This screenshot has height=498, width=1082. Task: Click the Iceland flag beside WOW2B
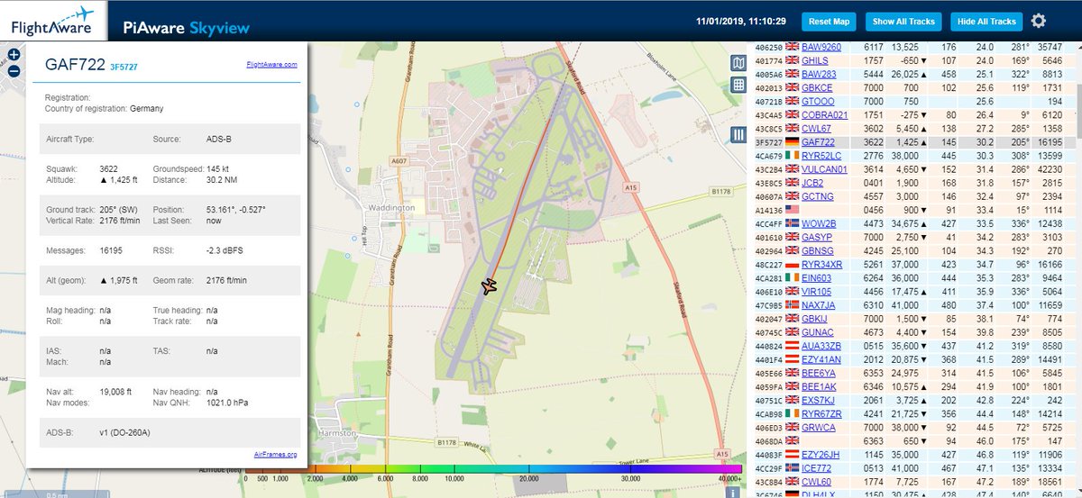[793, 222]
